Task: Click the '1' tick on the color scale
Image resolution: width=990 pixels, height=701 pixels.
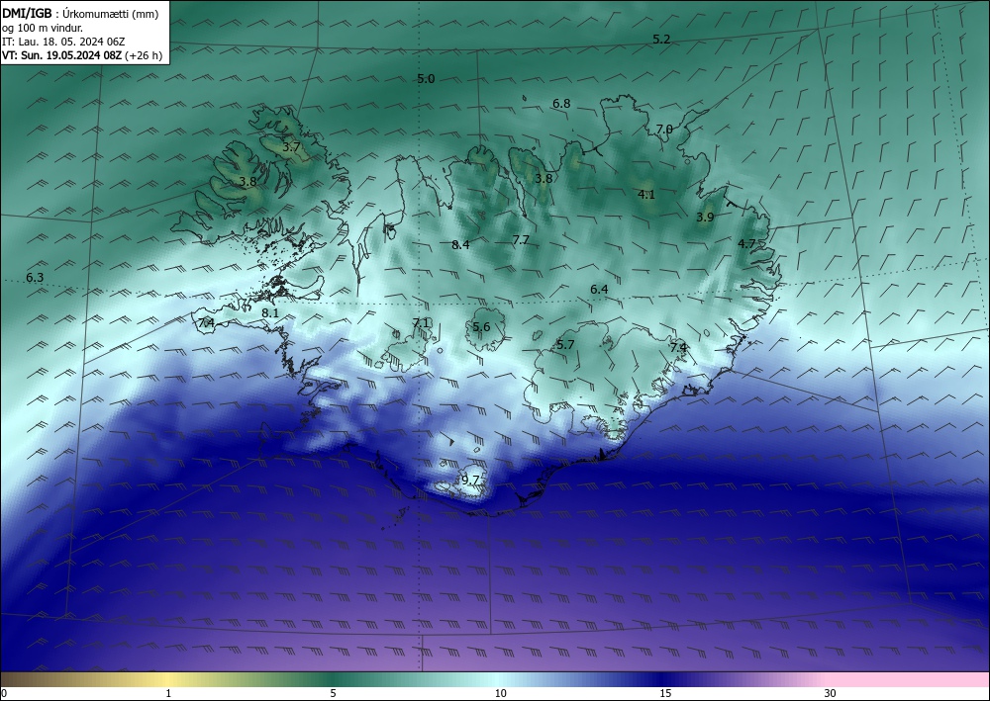Action: coord(168,693)
